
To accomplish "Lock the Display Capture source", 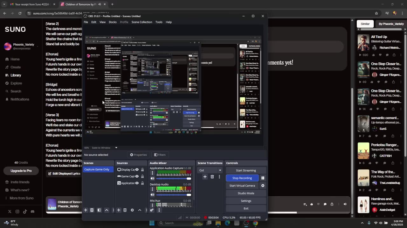I will pyautogui.click(x=142, y=170).
